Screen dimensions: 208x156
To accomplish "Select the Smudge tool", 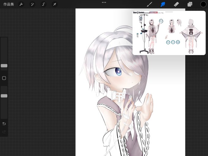I will click(x=163, y=4).
